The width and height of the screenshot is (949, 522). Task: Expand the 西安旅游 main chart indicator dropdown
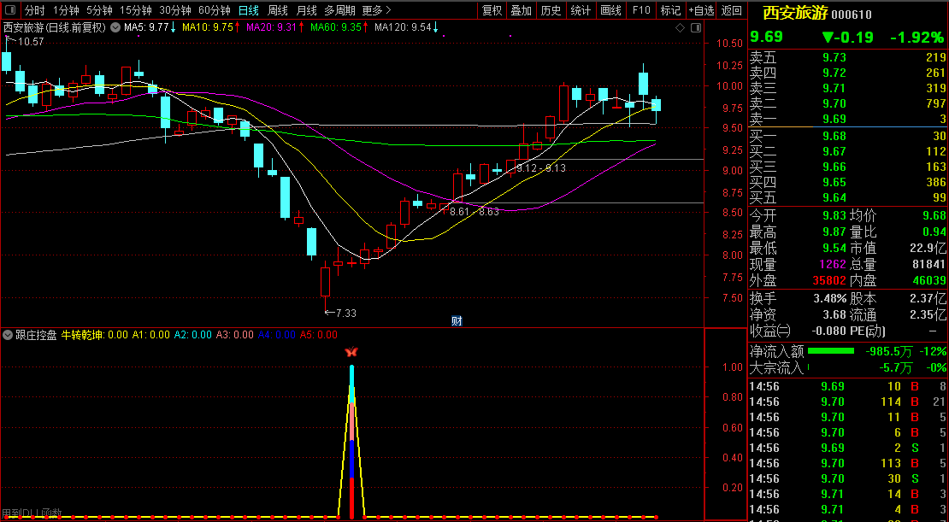115,27
